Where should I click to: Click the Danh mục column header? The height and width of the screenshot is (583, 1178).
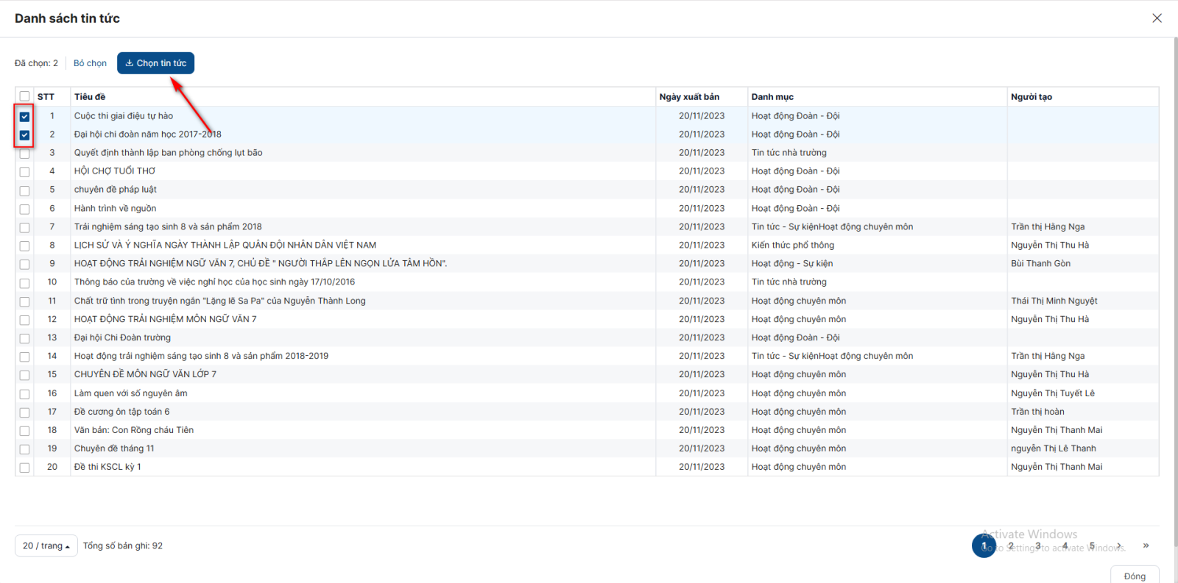click(x=772, y=97)
